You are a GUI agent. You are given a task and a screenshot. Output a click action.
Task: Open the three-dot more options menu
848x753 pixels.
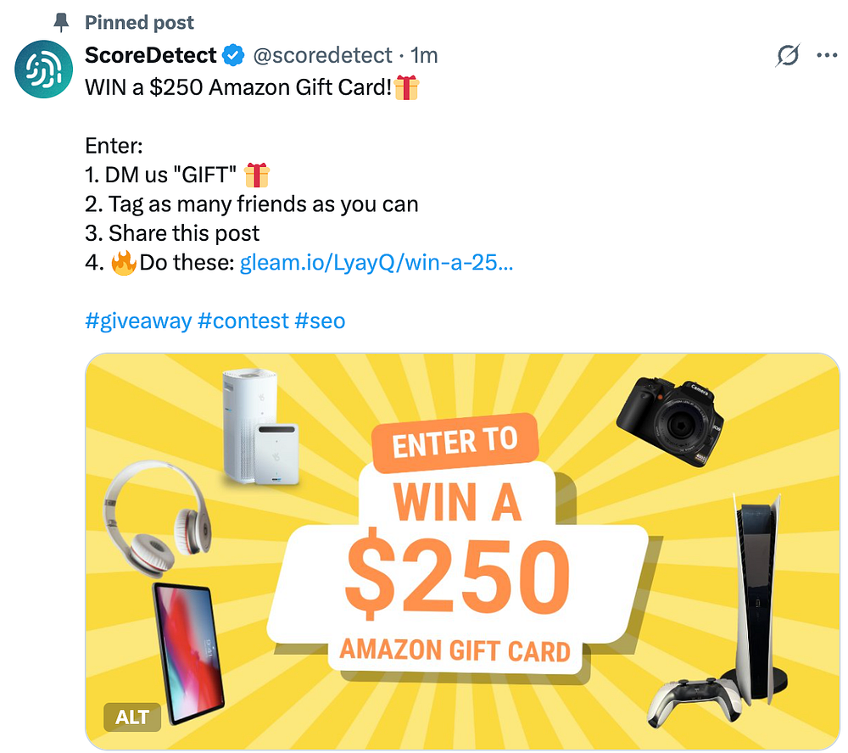pos(827,55)
